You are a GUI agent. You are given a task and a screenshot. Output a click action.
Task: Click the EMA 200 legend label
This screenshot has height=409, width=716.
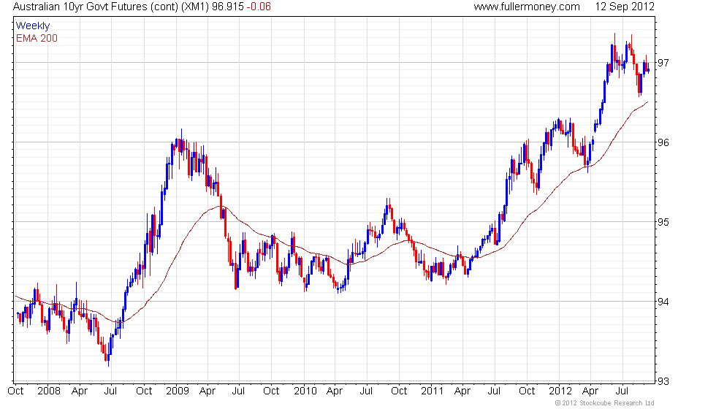(37, 38)
